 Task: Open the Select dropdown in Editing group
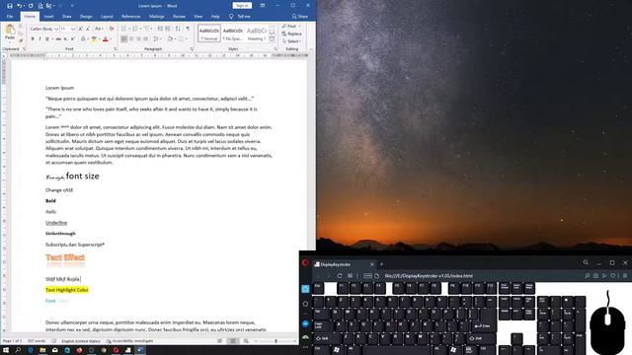point(291,41)
